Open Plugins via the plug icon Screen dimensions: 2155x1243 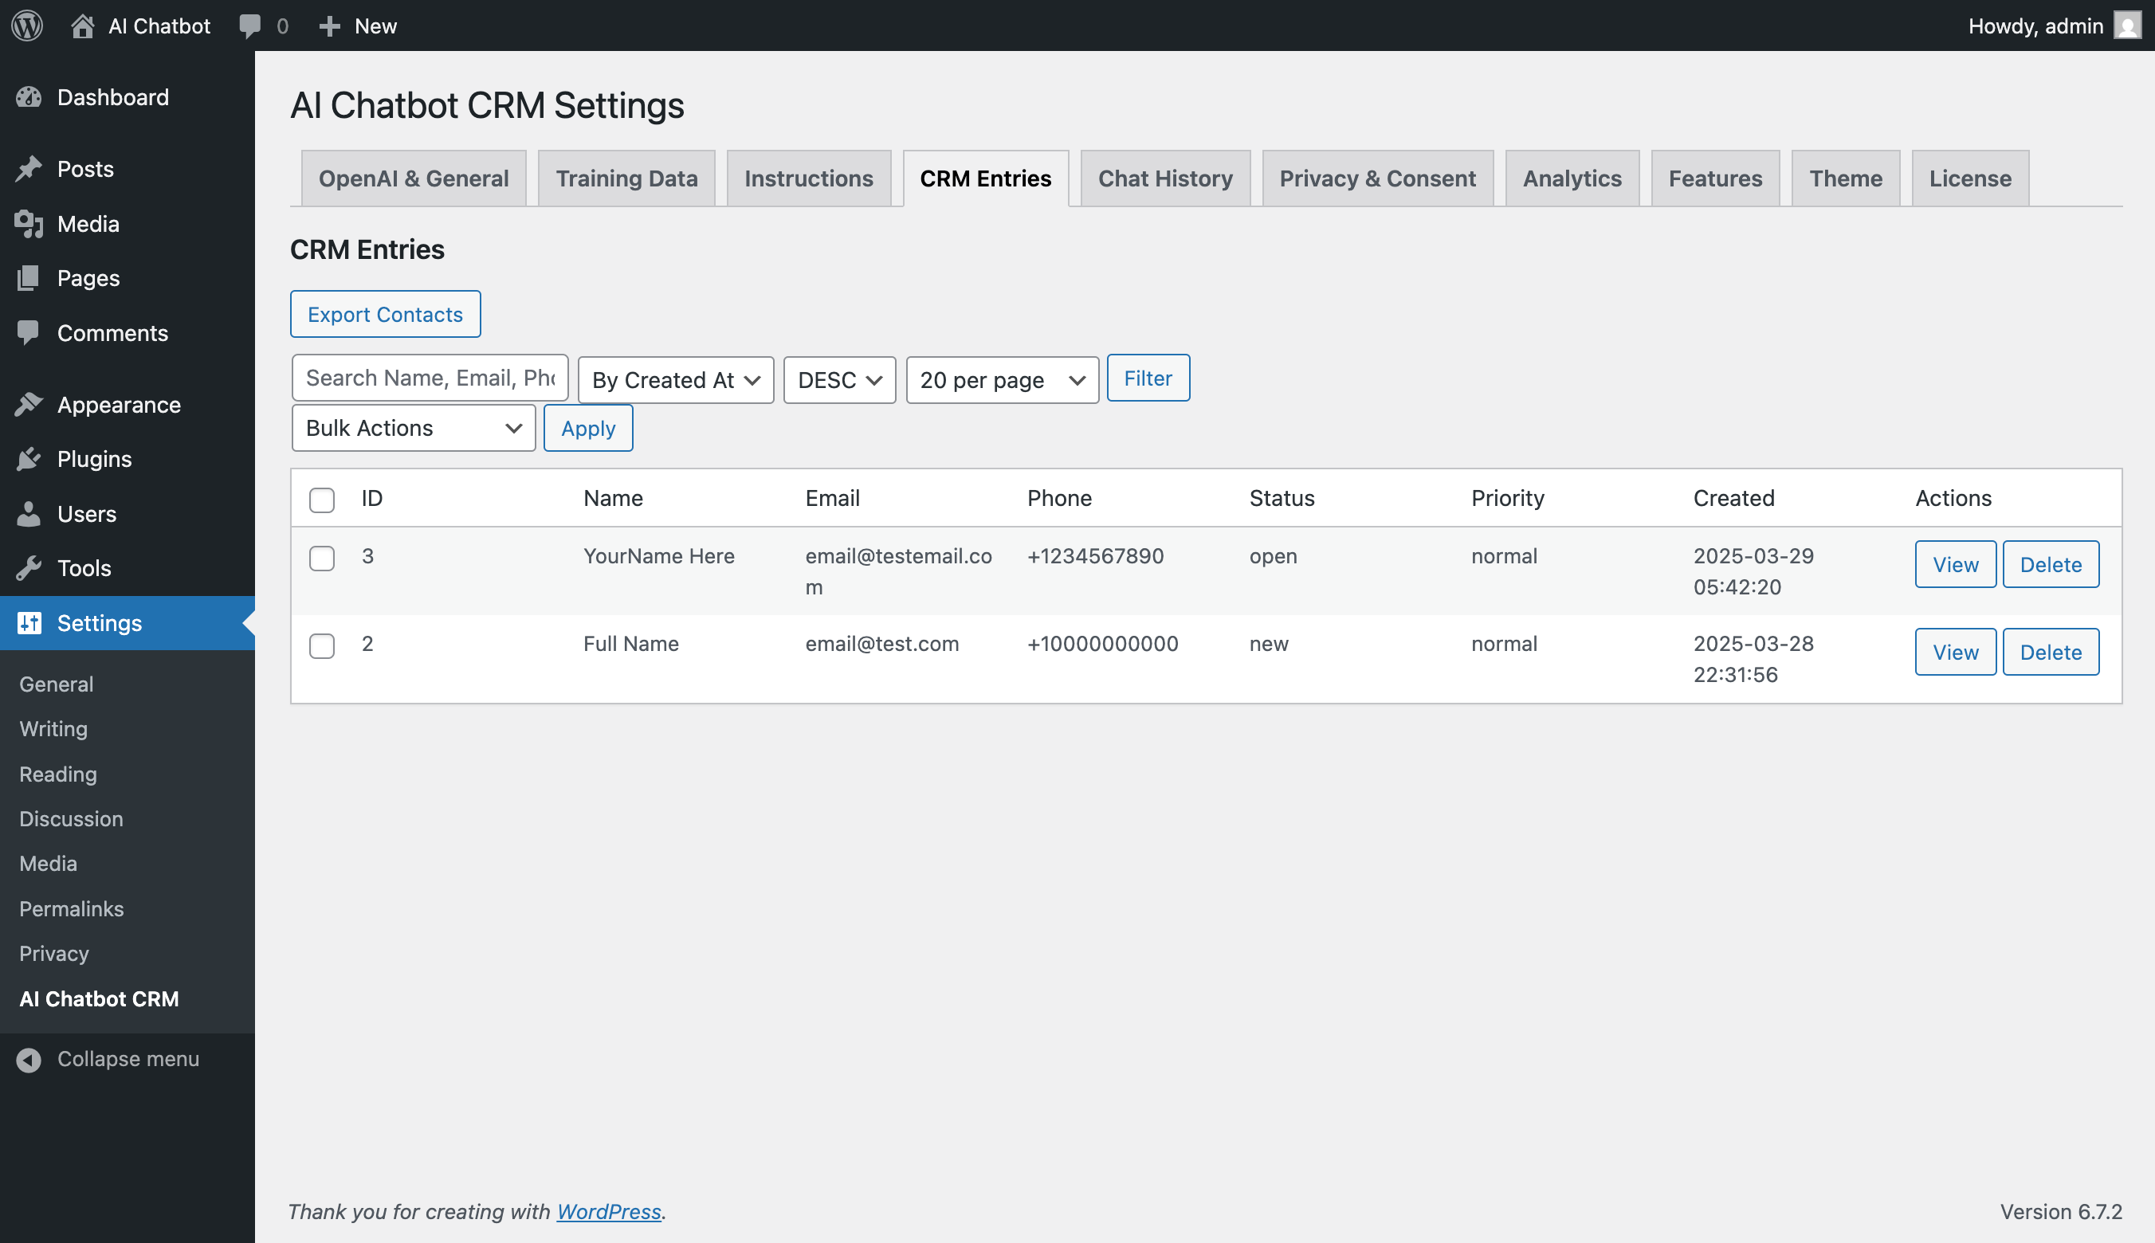(28, 458)
